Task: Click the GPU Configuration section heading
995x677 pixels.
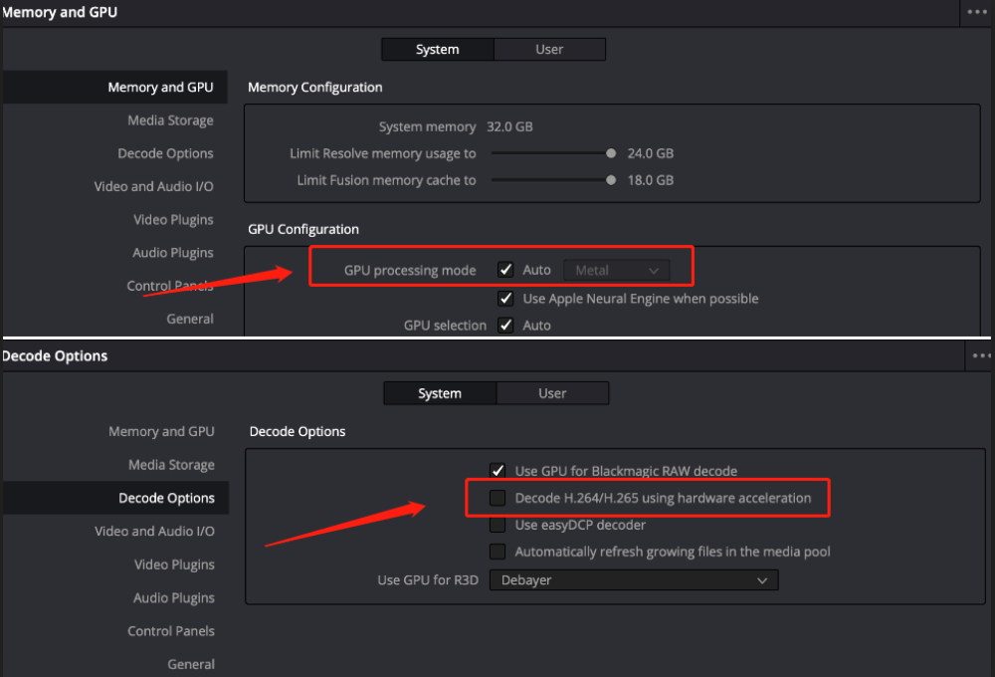Action: tap(303, 229)
